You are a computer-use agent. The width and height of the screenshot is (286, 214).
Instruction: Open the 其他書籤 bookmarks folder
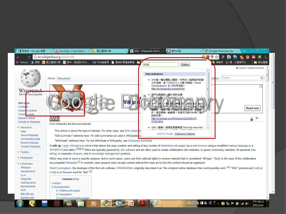[261, 62]
